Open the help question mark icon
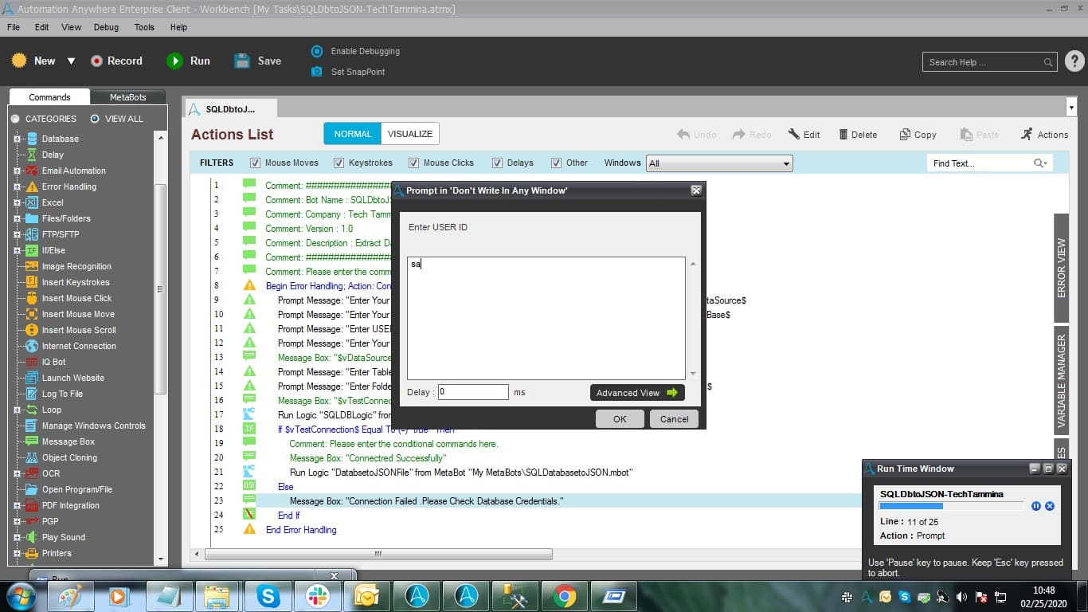 pos(1074,61)
